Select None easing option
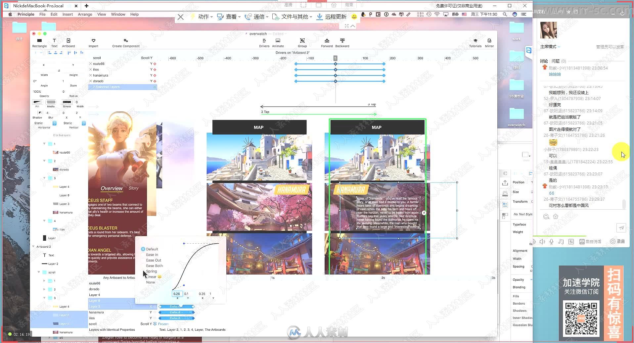This screenshot has height=343, width=634. 150,282
